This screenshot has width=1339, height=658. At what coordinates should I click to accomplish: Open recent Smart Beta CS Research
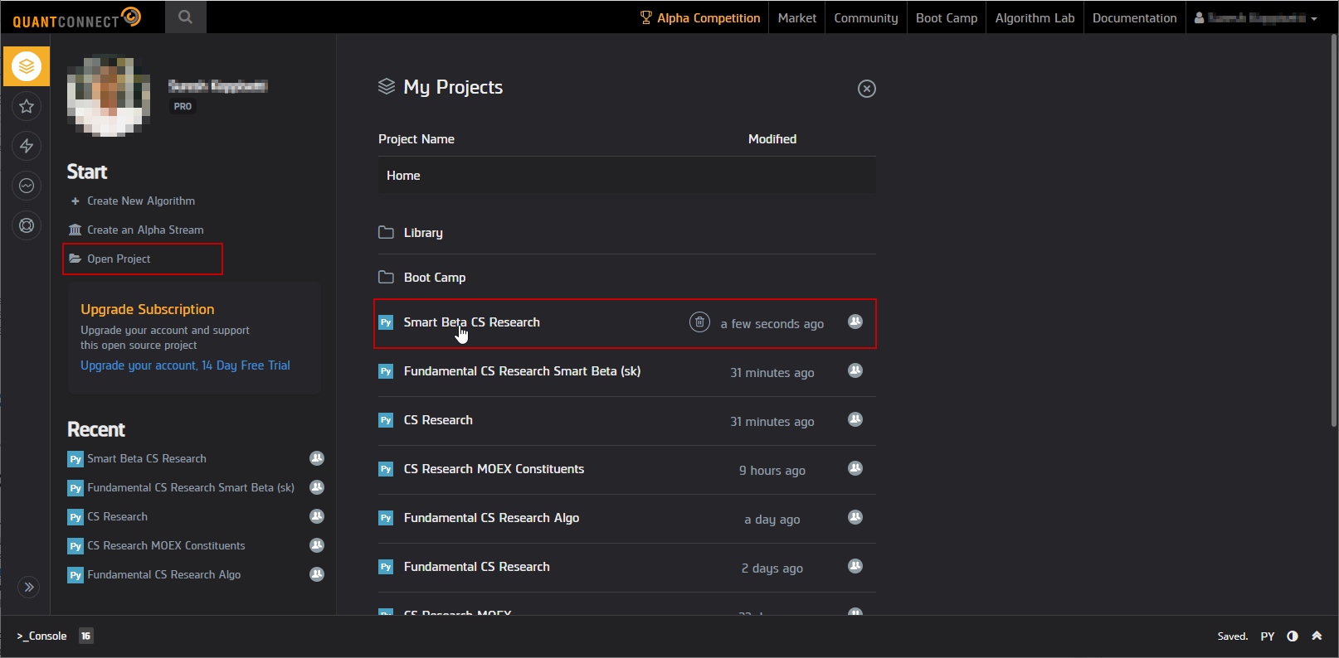tap(147, 458)
